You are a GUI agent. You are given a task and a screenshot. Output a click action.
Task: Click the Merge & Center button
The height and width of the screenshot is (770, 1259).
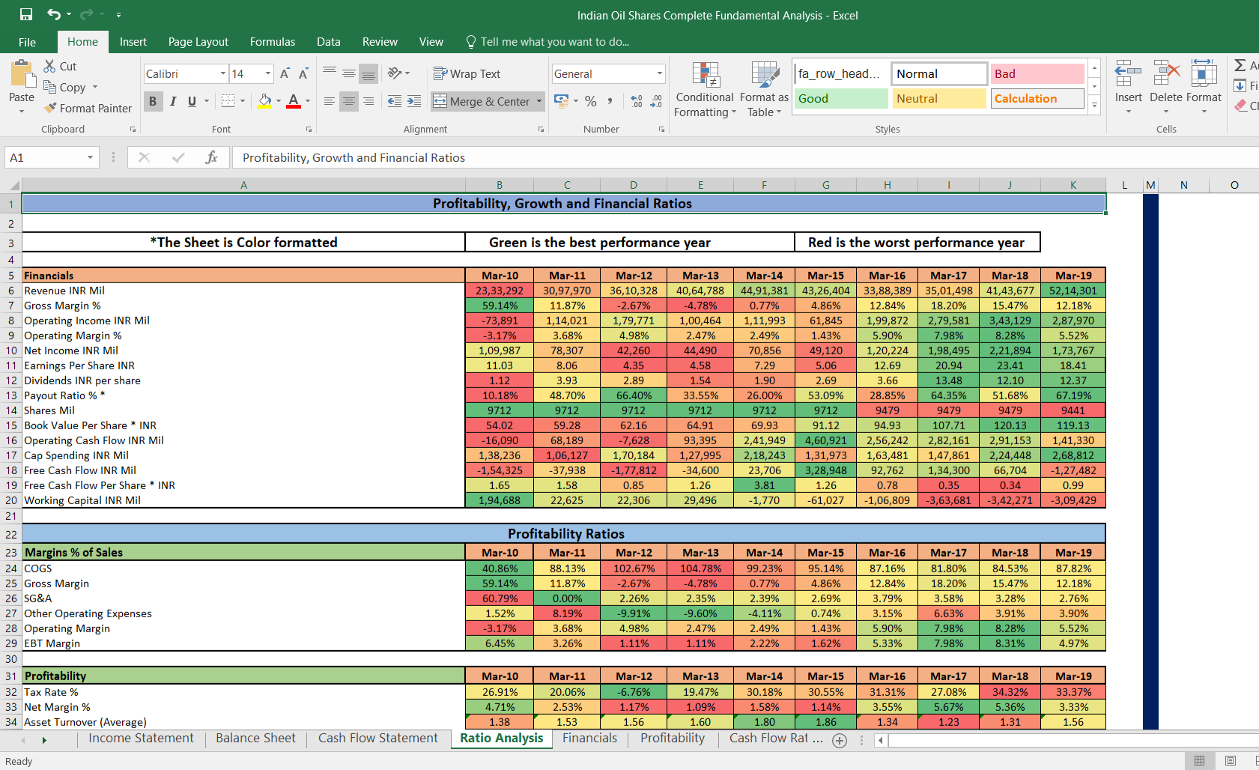482,101
